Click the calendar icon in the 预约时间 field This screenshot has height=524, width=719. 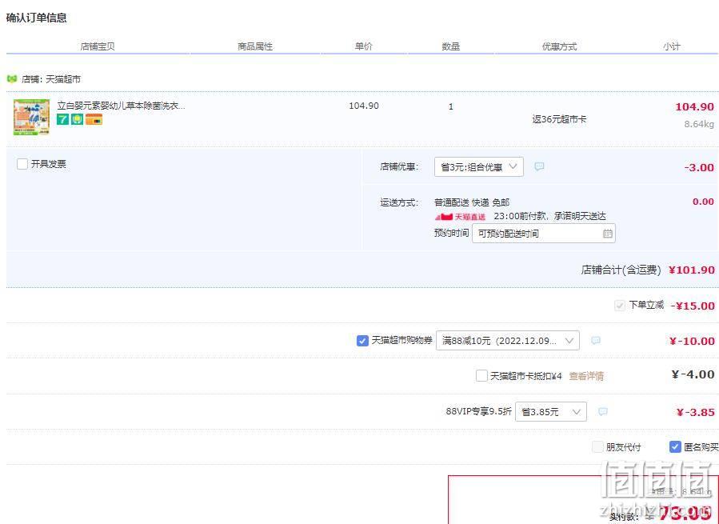pos(608,234)
